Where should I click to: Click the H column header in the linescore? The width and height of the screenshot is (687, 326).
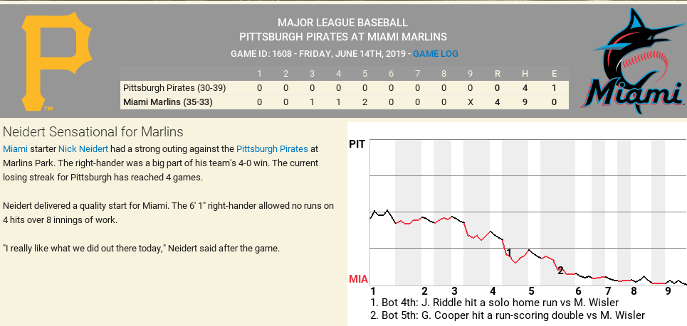coord(525,74)
